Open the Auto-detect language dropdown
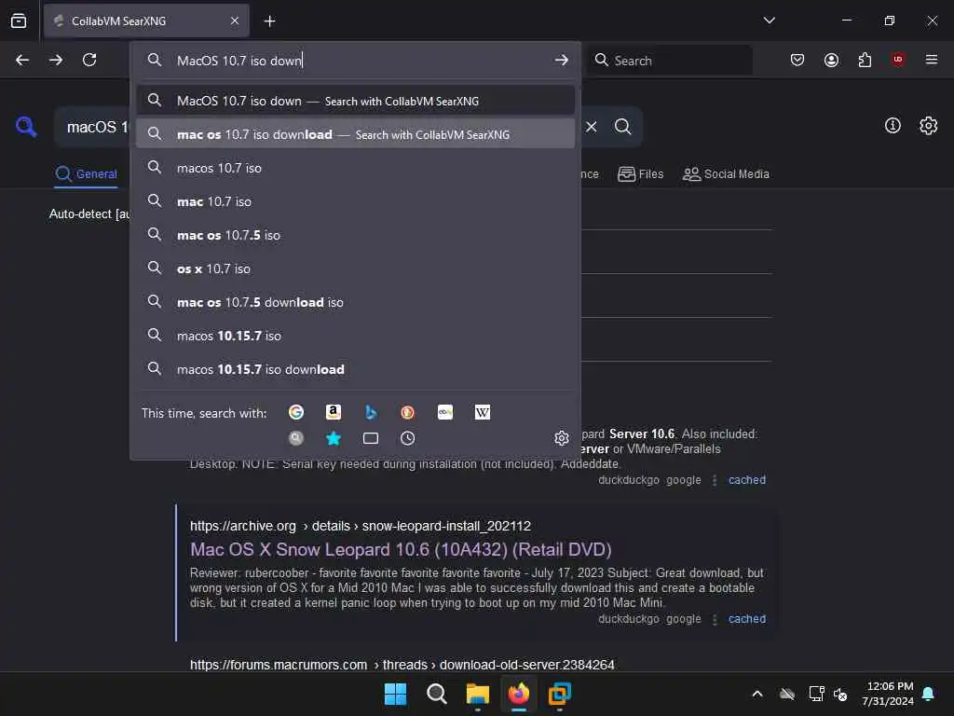Screen dimensions: 954x716 point(89,213)
